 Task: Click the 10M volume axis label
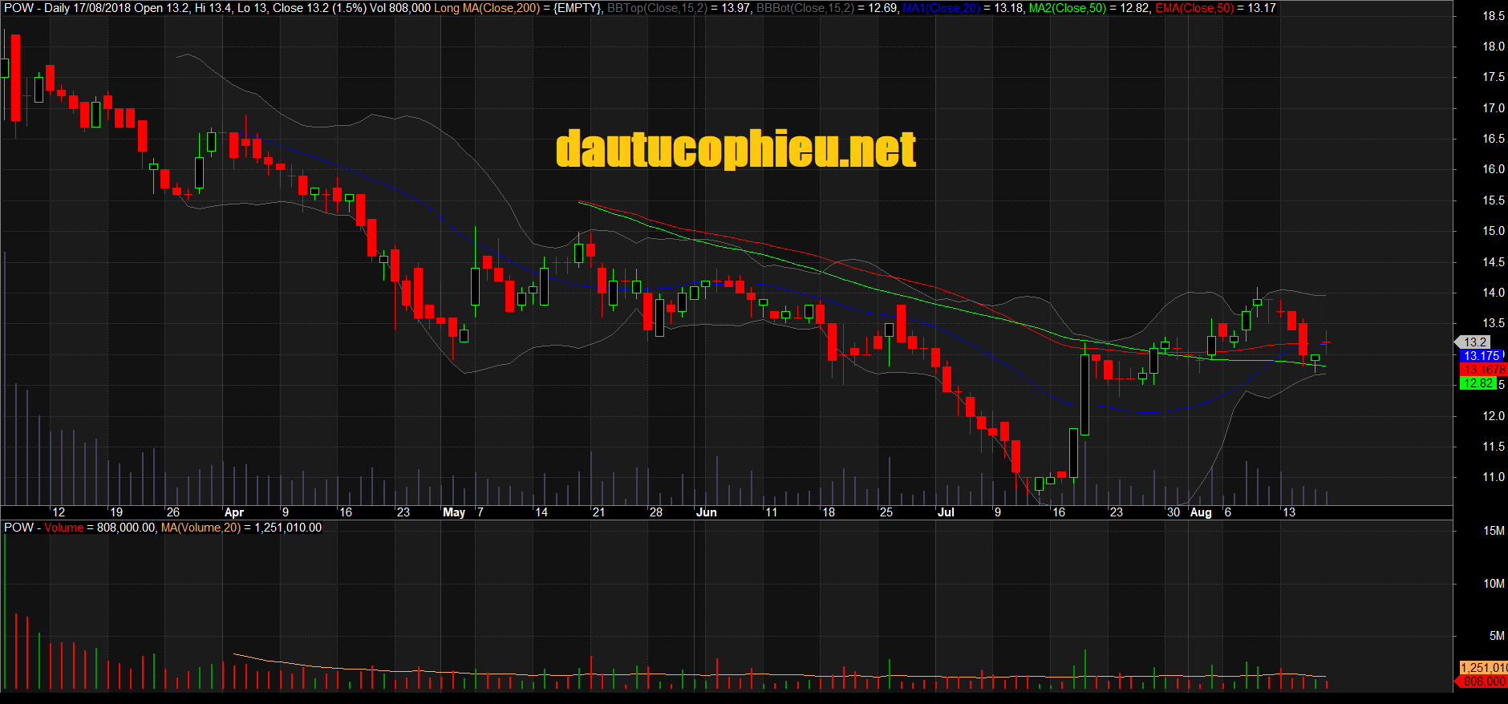[x=1494, y=584]
